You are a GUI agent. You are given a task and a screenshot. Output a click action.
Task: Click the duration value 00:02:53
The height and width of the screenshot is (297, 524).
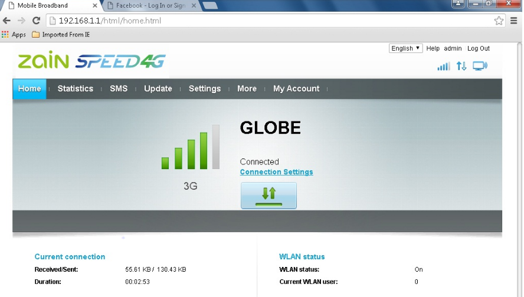pyautogui.click(x=137, y=282)
